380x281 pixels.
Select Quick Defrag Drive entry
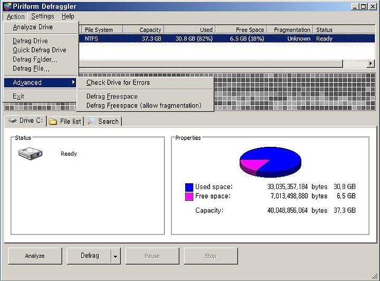[41, 50]
